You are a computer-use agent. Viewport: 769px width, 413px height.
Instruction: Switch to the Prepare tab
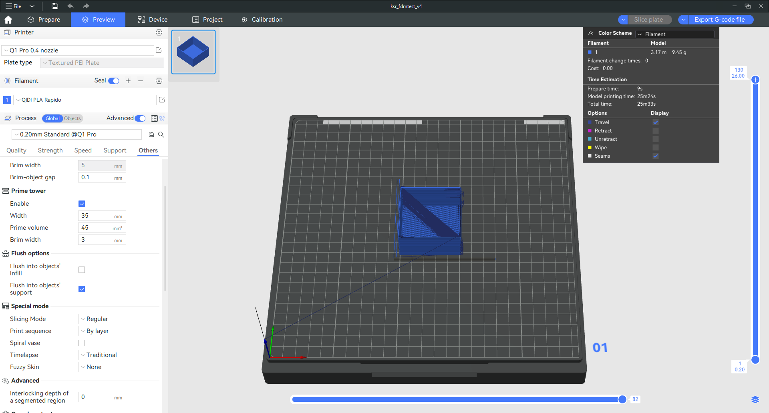[44, 20]
